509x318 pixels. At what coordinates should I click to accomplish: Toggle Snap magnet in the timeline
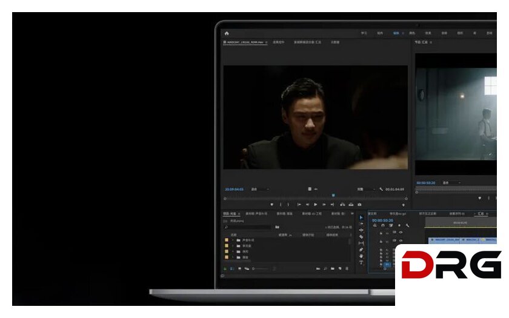pyautogui.click(x=383, y=225)
